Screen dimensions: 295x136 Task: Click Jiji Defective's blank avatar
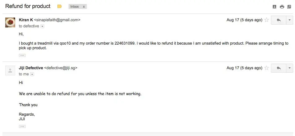[10, 70]
